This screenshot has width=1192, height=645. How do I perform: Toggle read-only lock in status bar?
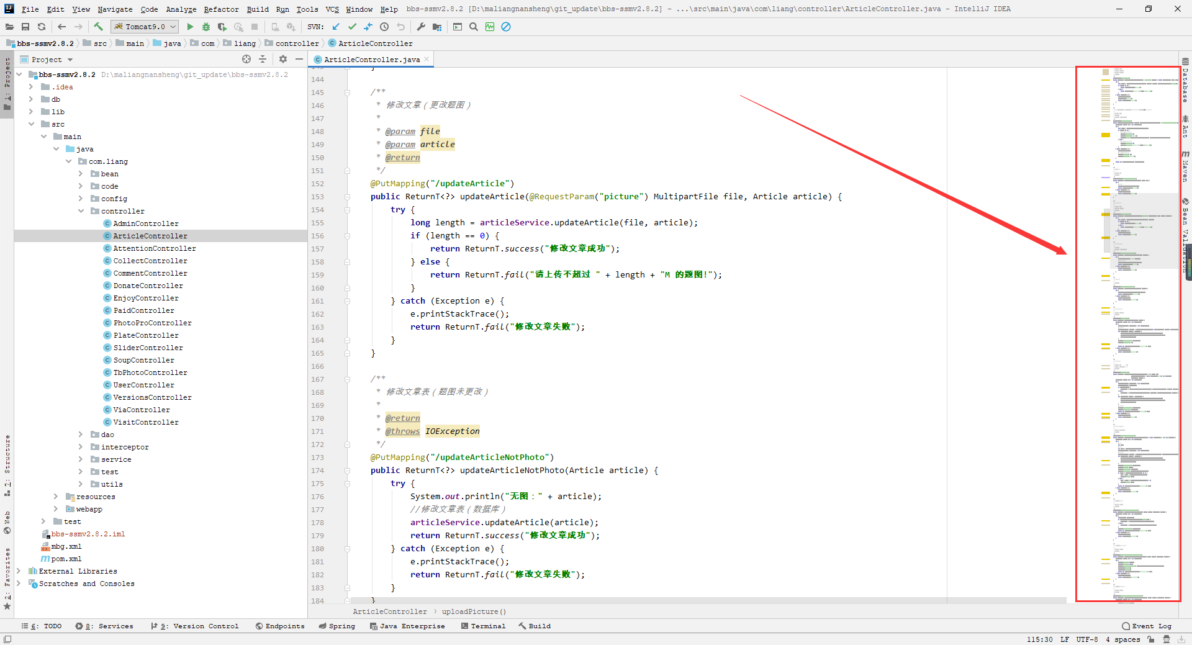click(x=1150, y=639)
